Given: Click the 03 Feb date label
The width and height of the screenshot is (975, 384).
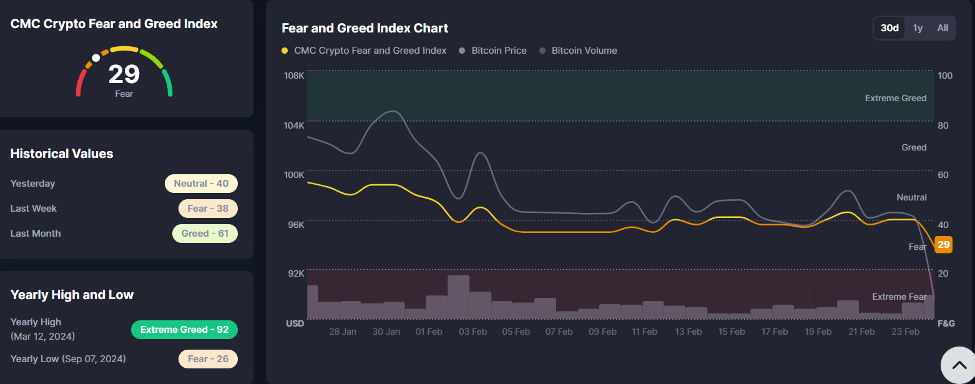Looking at the screenshot, I should click(473, 332).
